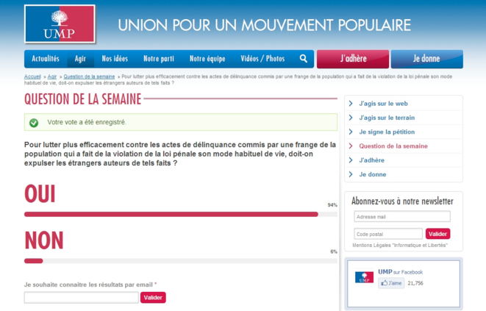Open J'agis sur le terrain sidebar link
The image size is (486, 311).
pos(387,118)
